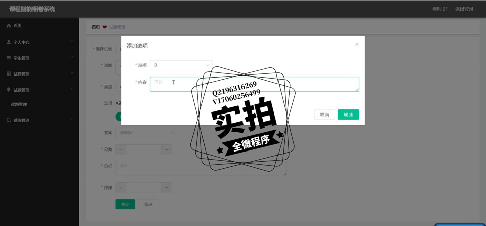
Task: Click 取消 next to 提交 button
Action: click(148, 204)
